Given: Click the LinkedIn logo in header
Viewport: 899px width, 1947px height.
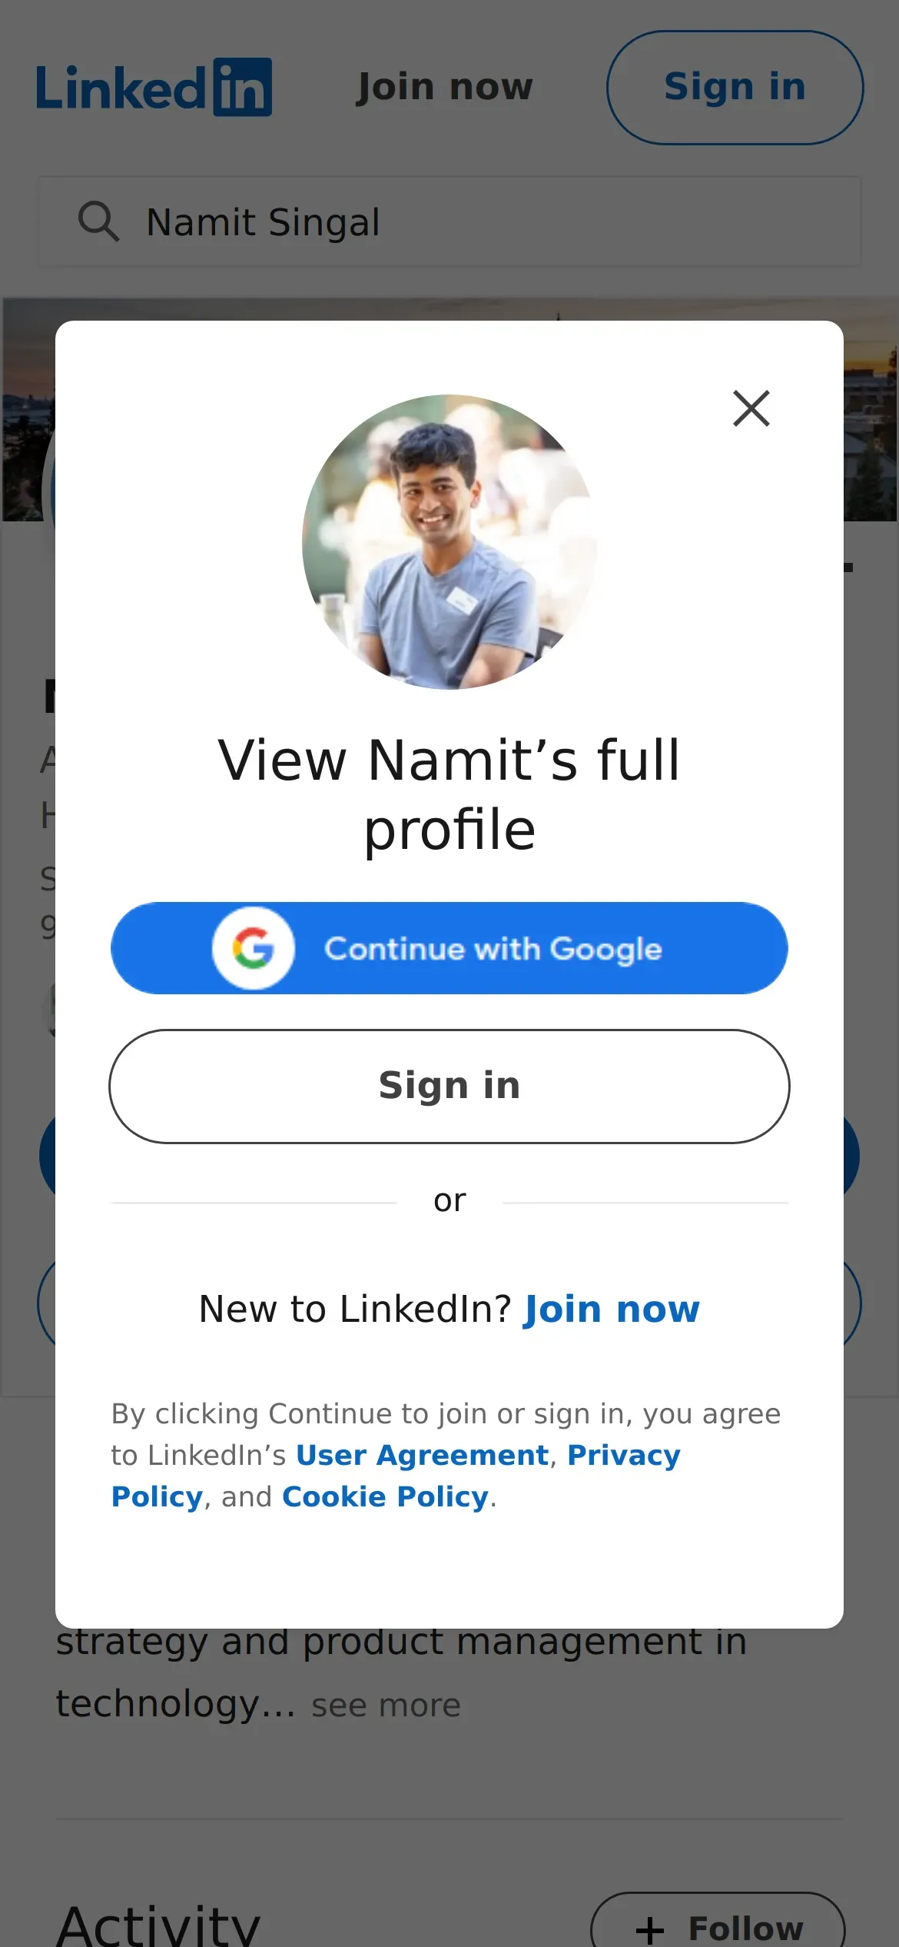Looking at the screenshot, I should click(x=154, y=88).
